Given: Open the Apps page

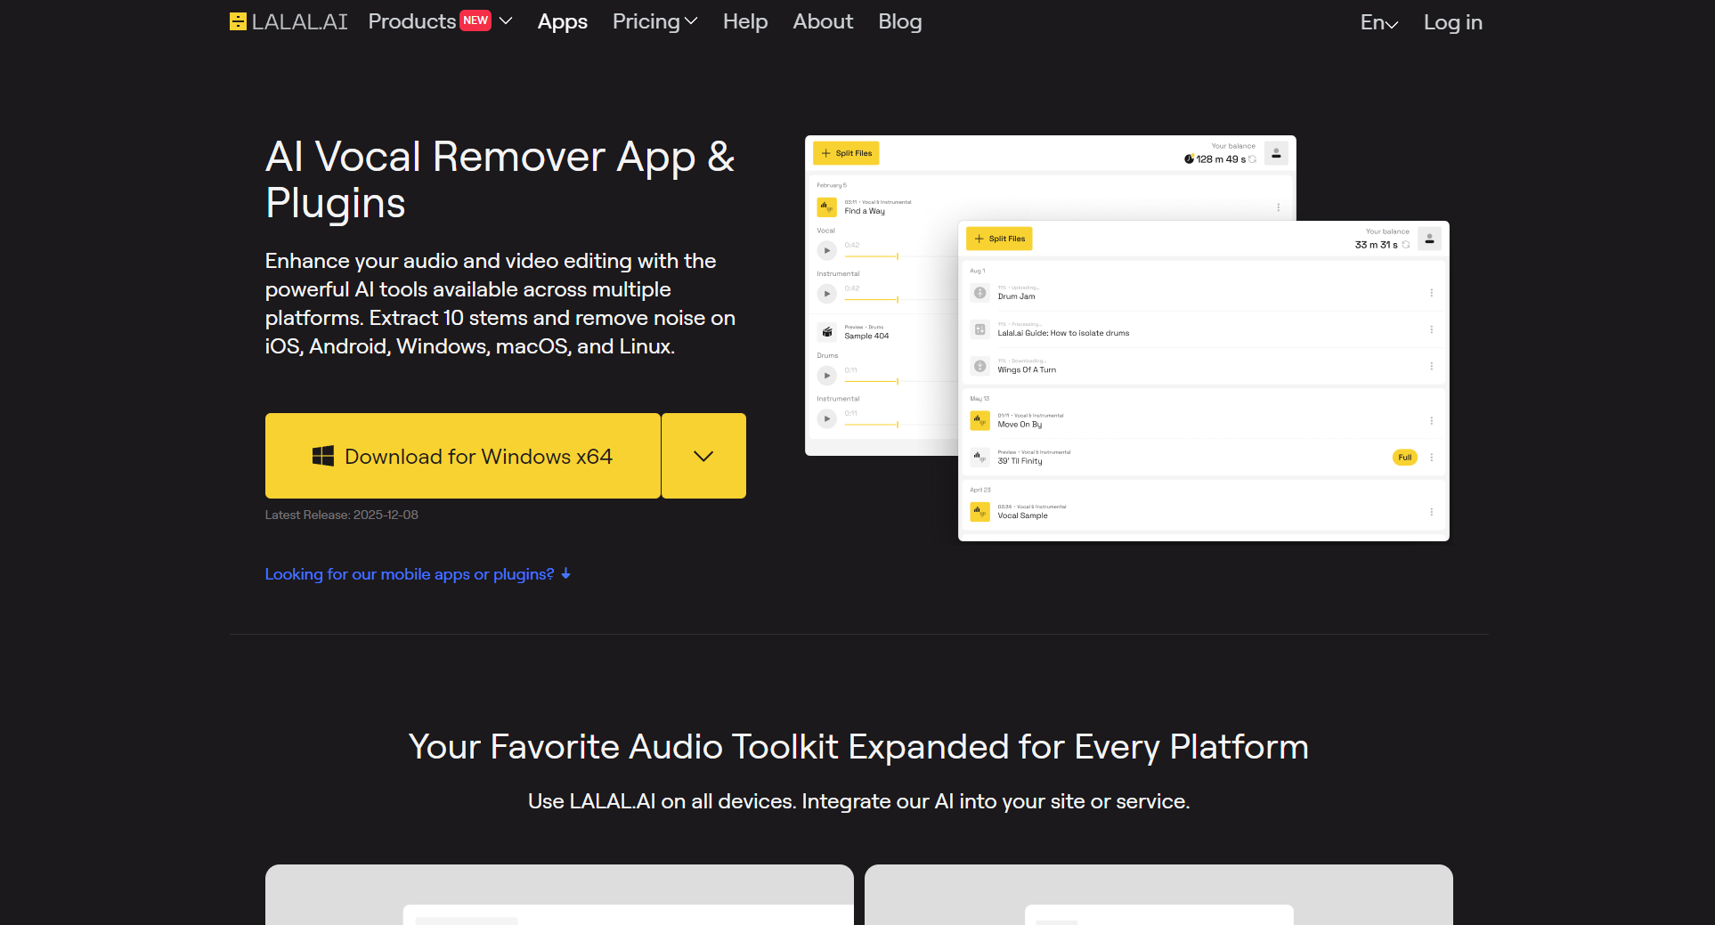Looking at the screenshot, I should click(562, 21).
